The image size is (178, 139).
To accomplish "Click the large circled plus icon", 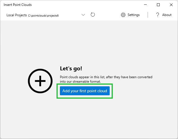I will point(40,81).
